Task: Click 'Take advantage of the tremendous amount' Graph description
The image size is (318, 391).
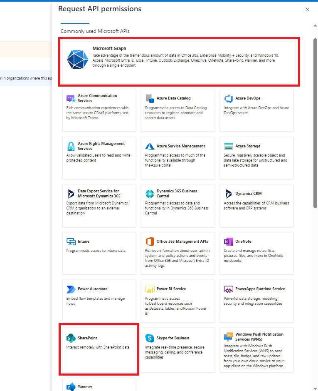Action: point(186,60)
